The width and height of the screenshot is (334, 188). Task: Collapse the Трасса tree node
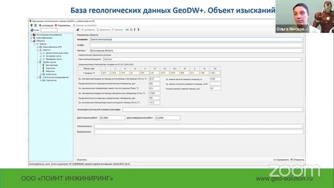tap(34, 44)
